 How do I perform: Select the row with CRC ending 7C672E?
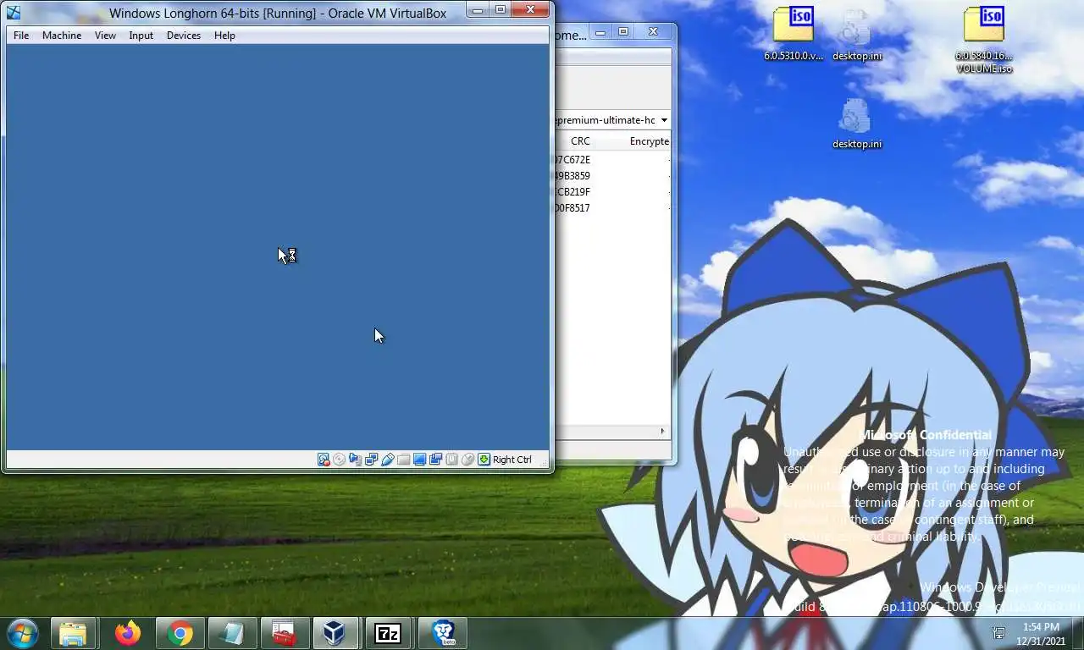(x=613, y=160)
